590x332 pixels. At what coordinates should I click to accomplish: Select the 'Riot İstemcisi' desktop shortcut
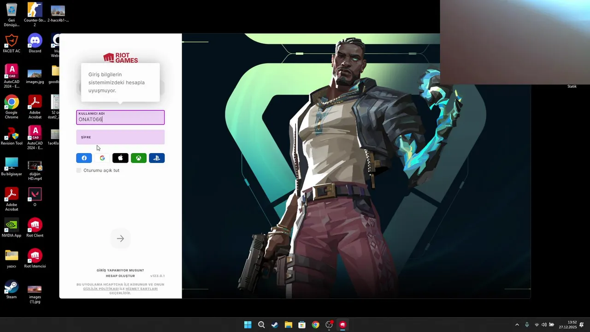(35, 259)
